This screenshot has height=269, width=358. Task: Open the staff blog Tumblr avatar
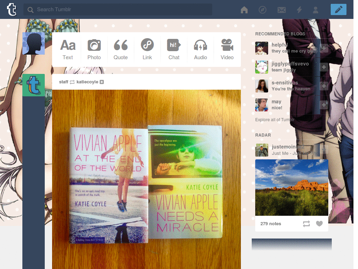[x=34, y=85]
